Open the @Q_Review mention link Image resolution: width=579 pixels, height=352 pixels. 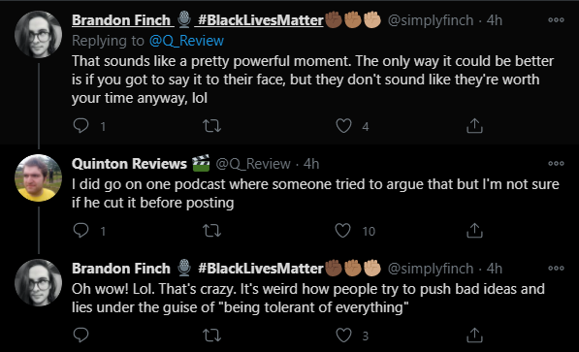186,41
